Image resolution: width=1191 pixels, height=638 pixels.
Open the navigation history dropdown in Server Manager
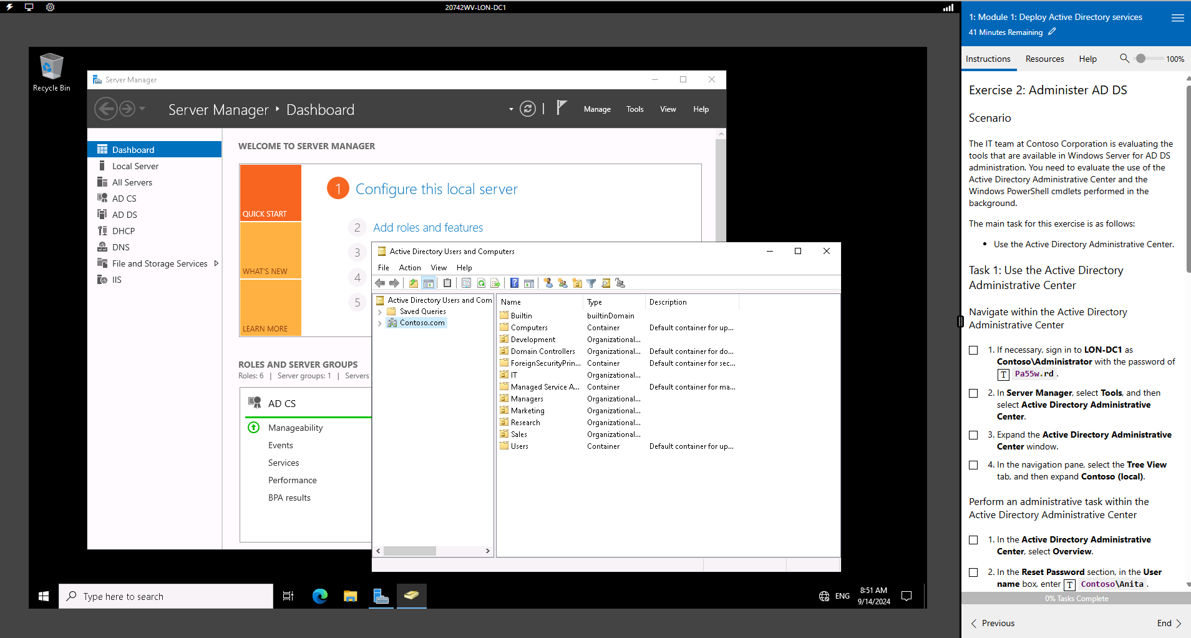pyautogui.click(x=142, y=109)
